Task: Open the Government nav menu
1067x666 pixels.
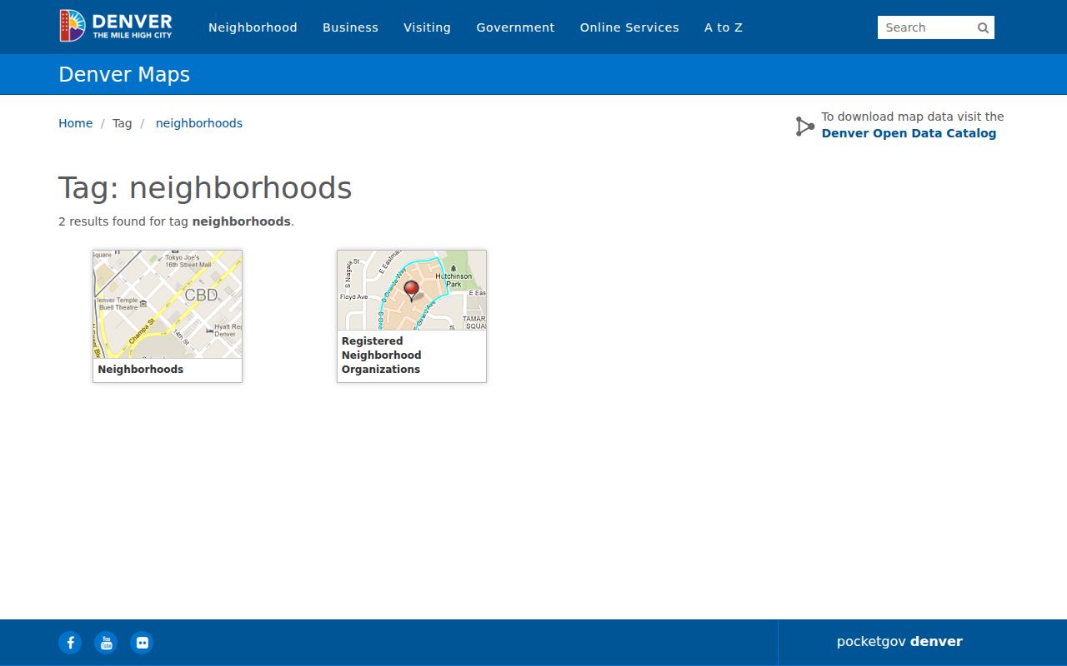Action: coord(515,27)
